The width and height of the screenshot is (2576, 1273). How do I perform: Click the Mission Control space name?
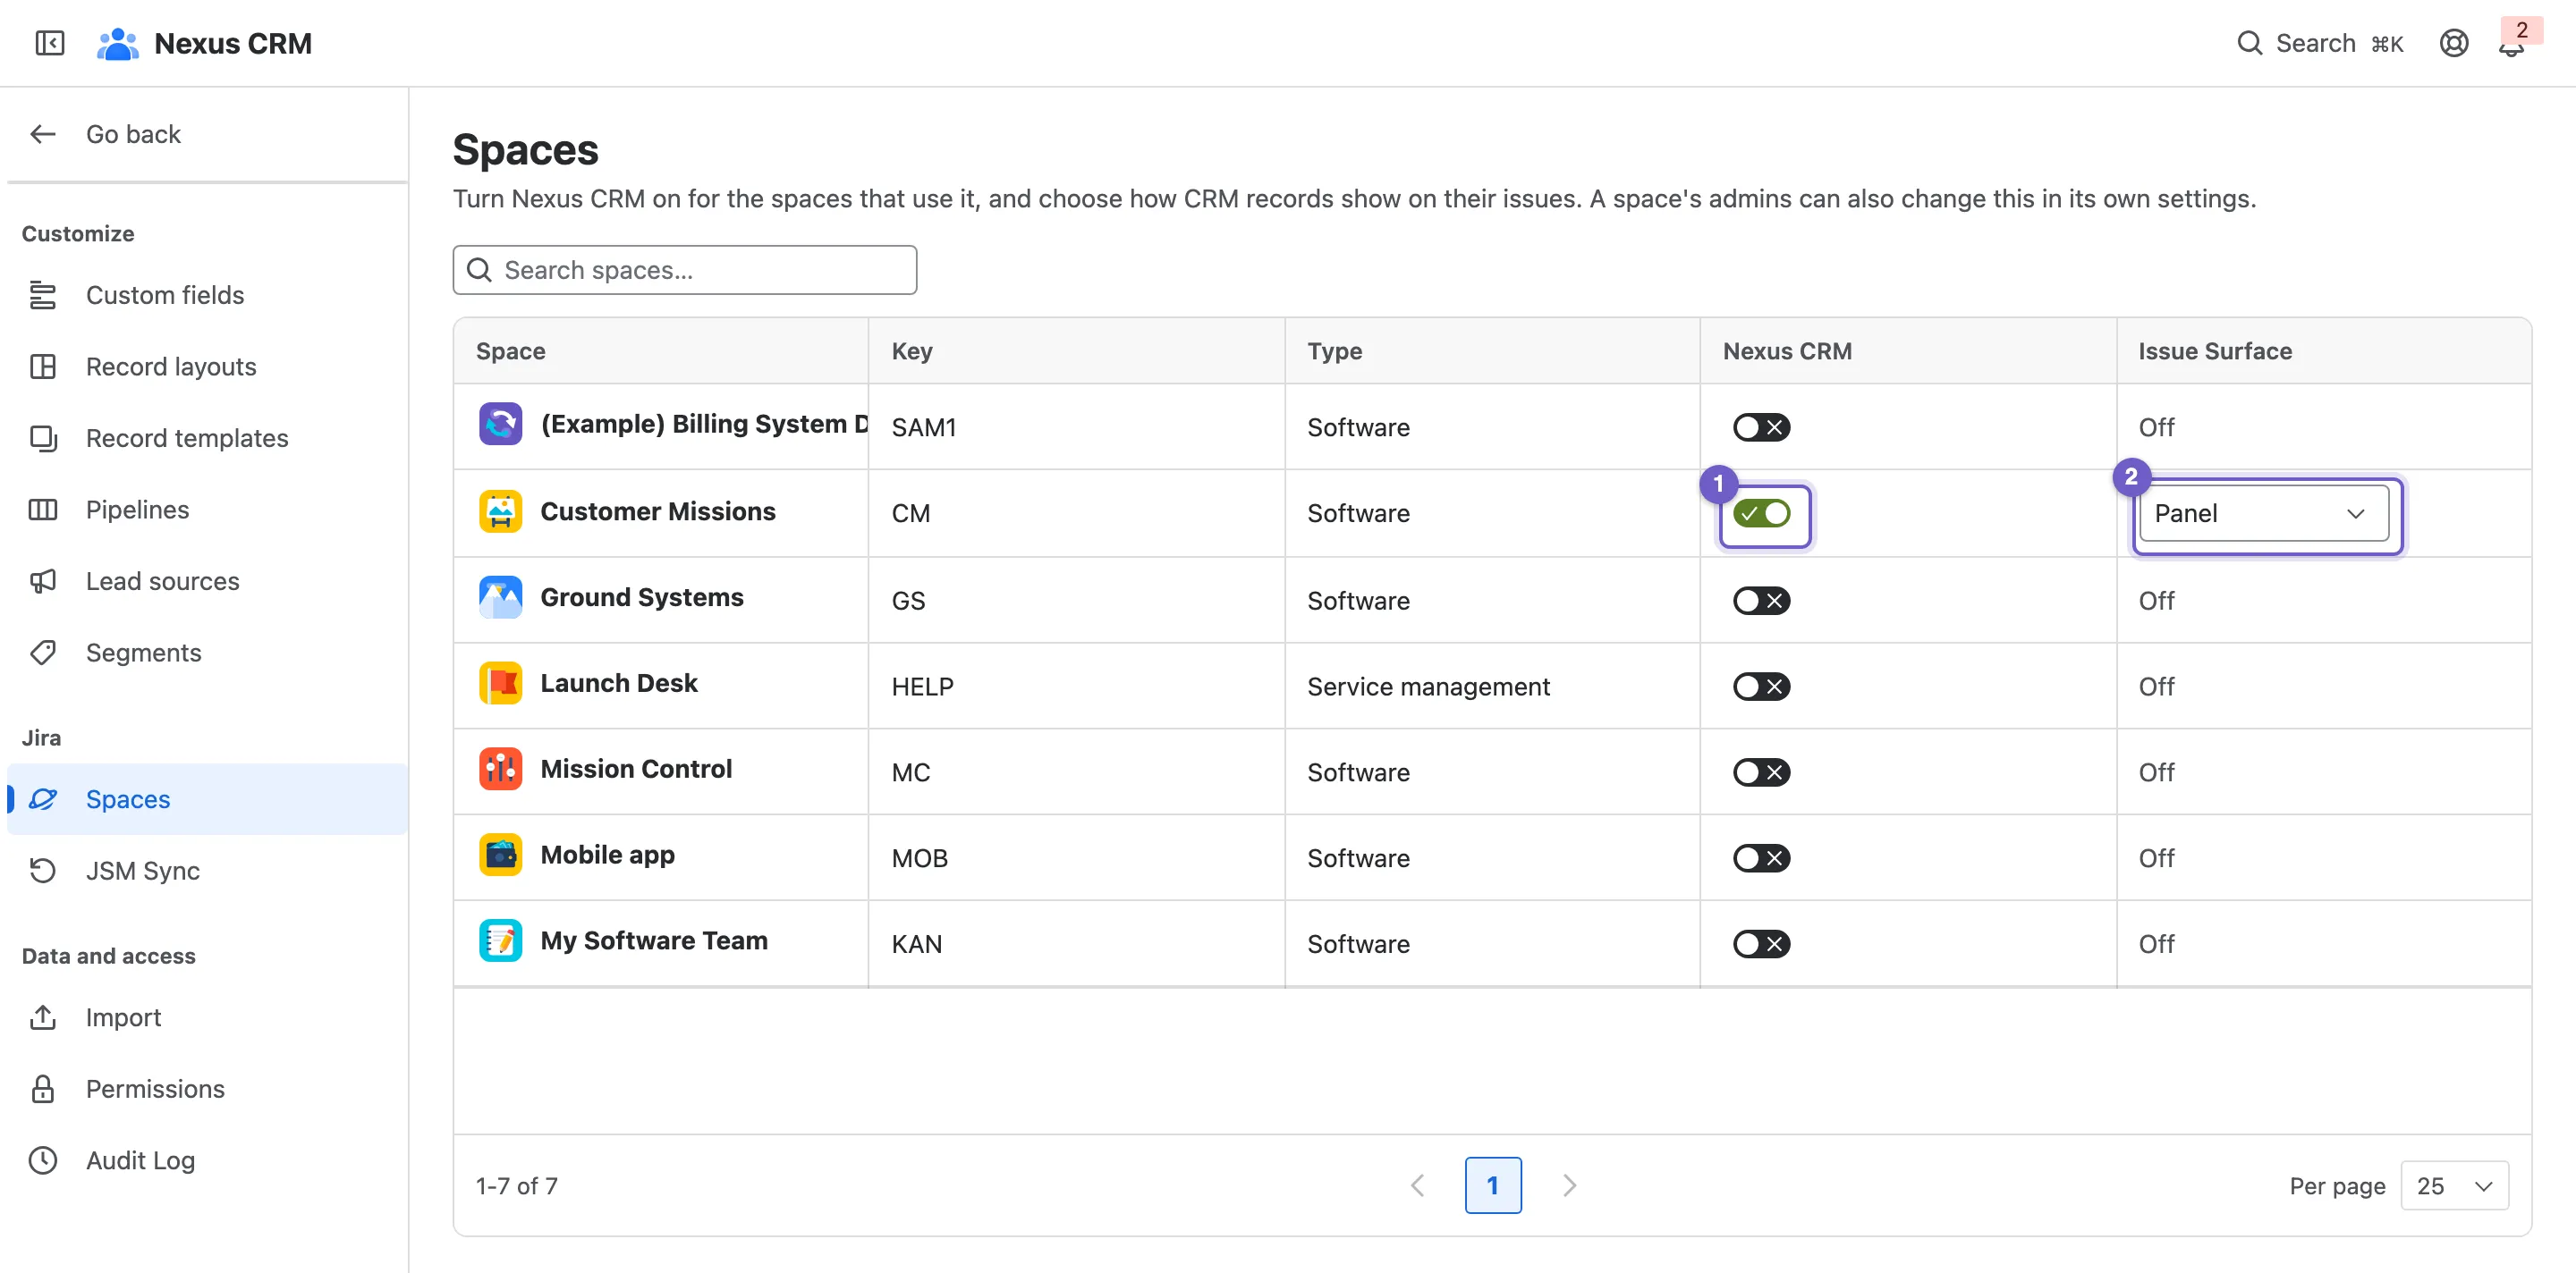[x=636, y=770]
